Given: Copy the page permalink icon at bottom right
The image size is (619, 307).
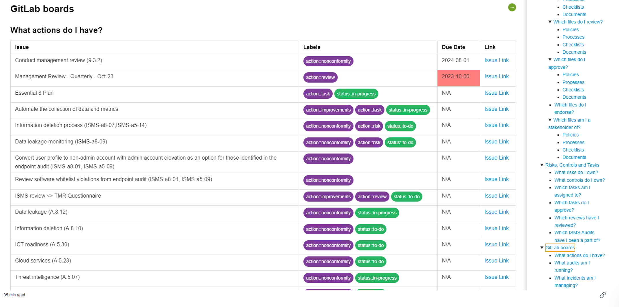Looking at the screenshot, I should tap(603, 295).
